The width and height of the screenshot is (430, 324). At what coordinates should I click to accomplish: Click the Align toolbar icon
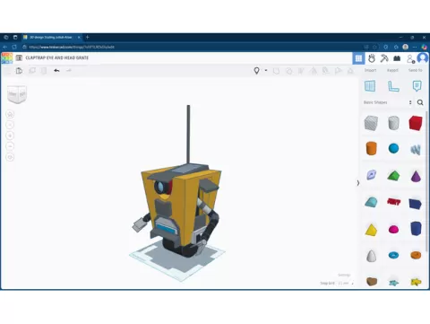301,71
